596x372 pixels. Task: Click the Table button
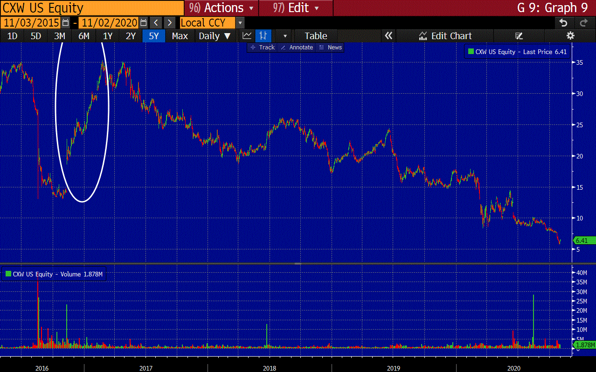pos(316,36)
